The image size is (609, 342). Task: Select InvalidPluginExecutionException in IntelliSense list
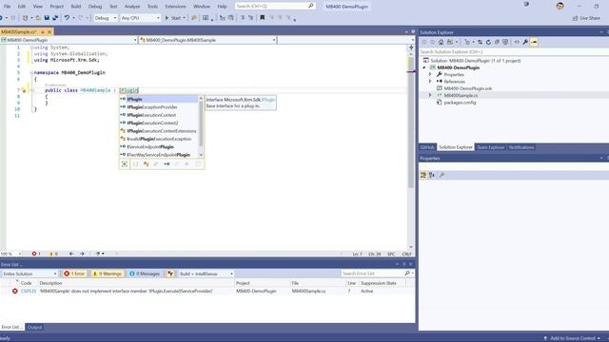(x=160, y=139)
